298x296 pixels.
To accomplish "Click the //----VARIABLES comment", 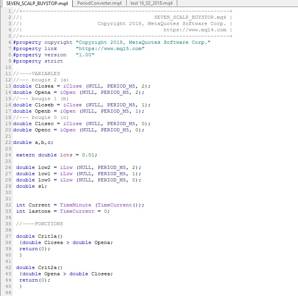I will [36, 74].
